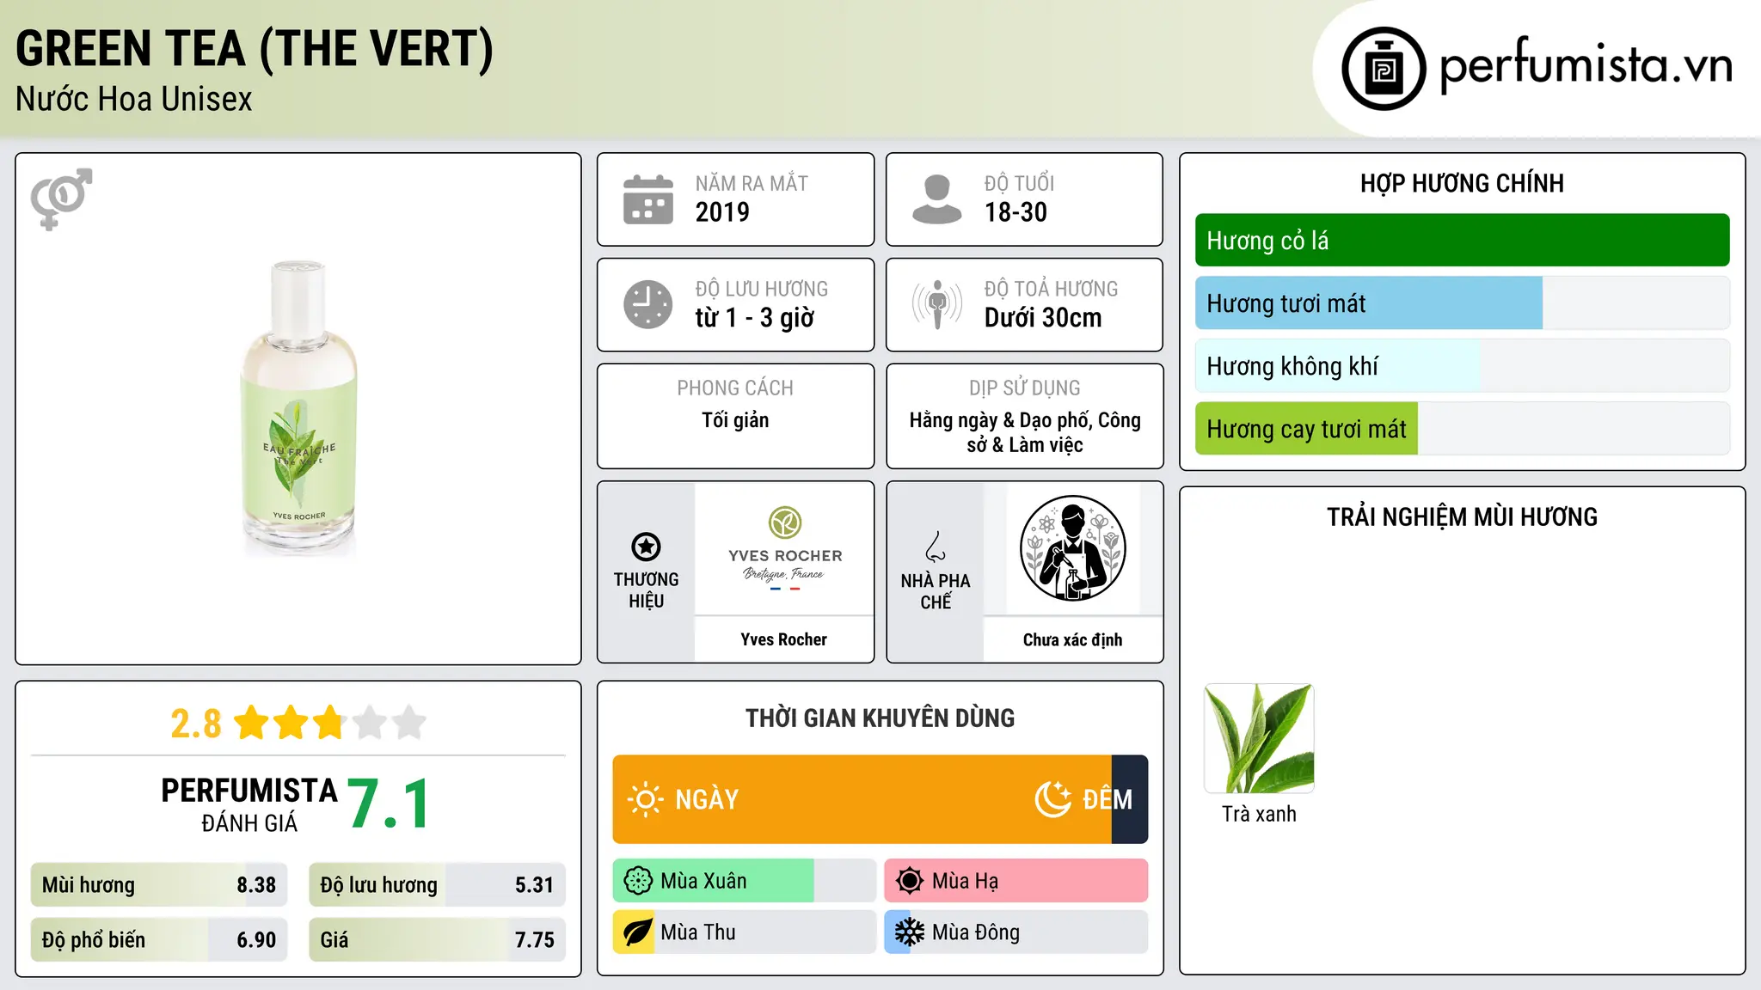
Task: Click the clock icon beside longevity
Action: [x=648, y=304]
